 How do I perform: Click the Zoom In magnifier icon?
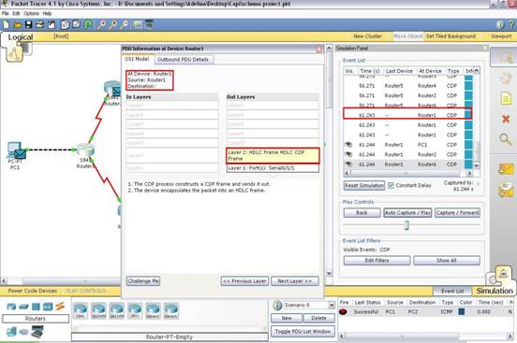pos(101,24)
